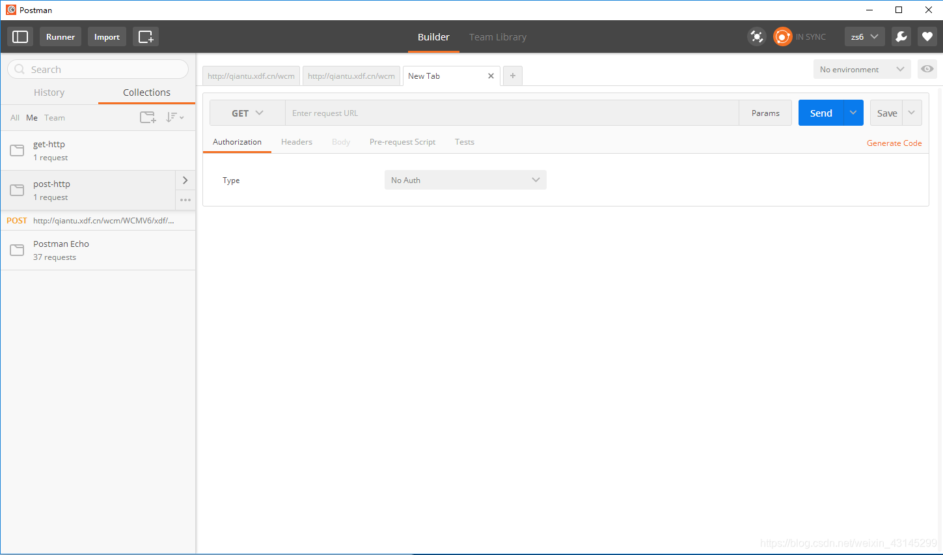This screenshot has width=943, height=555.
Task: Open the No Auth type dropdown
Action: [465, 180]
